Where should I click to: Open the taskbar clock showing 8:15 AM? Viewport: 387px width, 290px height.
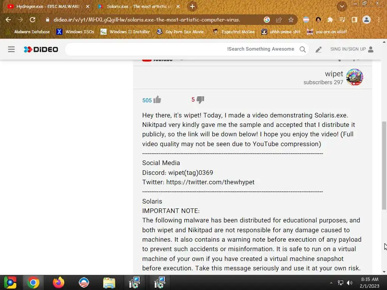[370, 282]
